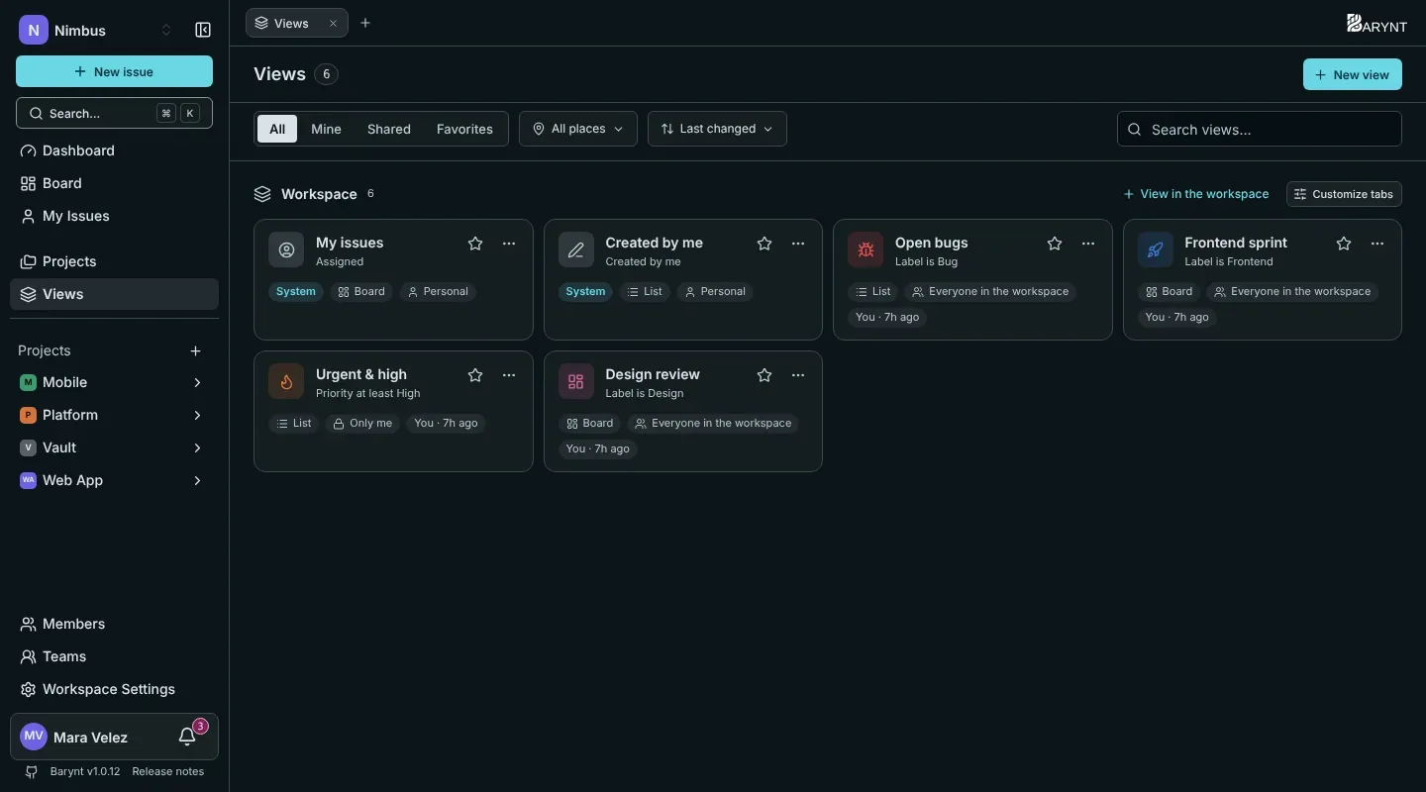Click the Urgent & high flame icon
Screen dimensions: 1426x792
tap(286, 381)
